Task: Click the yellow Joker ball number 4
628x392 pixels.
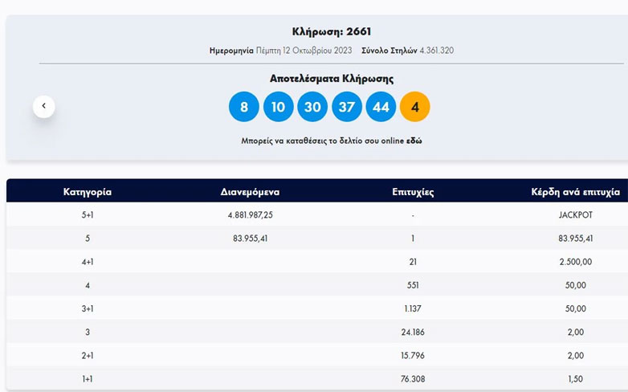Action: 414,107
